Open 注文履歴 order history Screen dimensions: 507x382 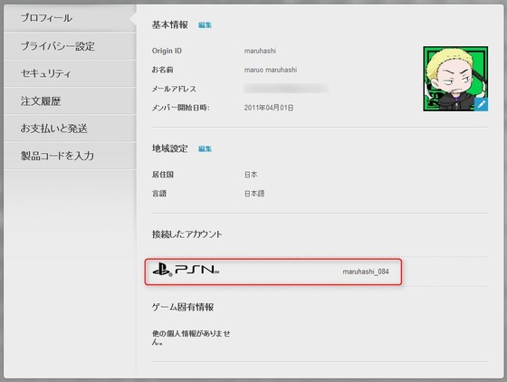coord(70,101)
